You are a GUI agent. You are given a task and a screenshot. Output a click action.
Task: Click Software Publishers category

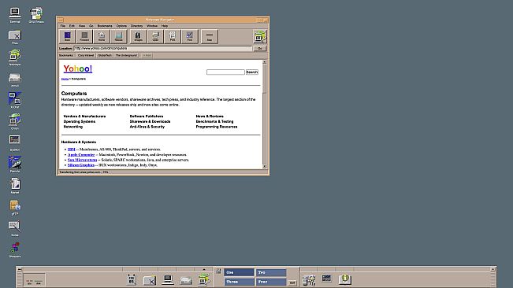[147, 116]
